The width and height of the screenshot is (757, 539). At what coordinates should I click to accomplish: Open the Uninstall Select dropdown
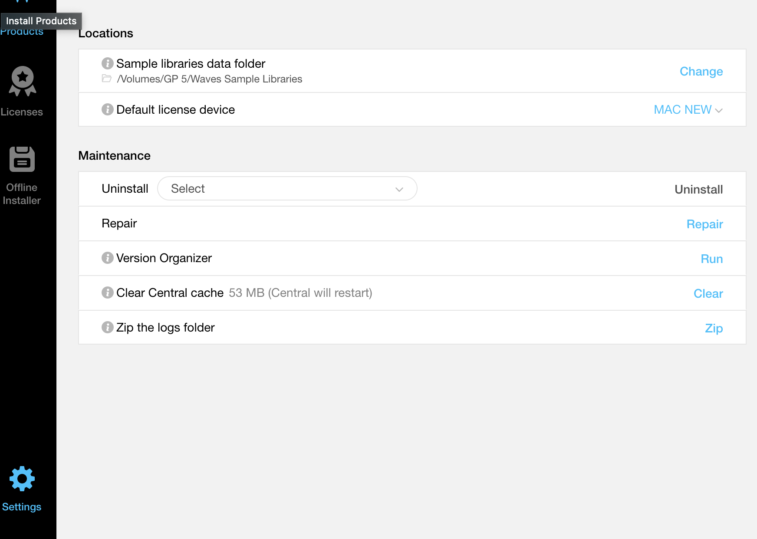tap(286, 189)
